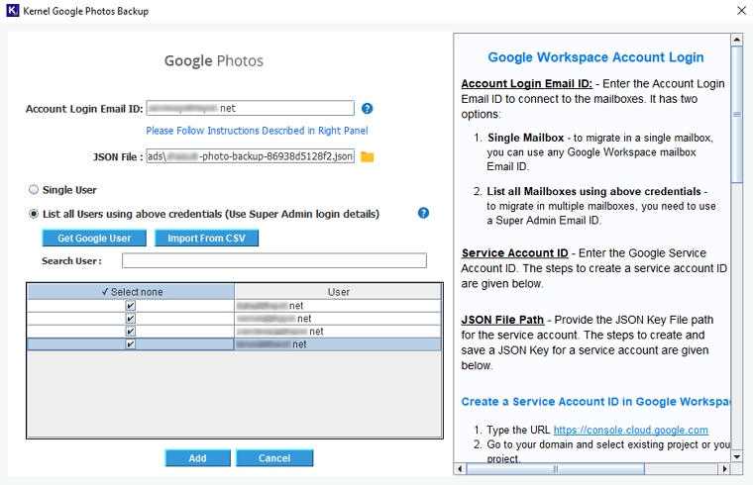Image resolution: width=753 pixels, height=485 pixels.
Task: Select the first user email cell
Action: pos(338,306)
